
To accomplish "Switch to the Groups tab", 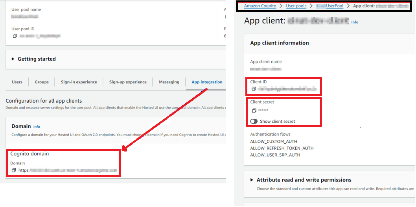I will [42, 82].
